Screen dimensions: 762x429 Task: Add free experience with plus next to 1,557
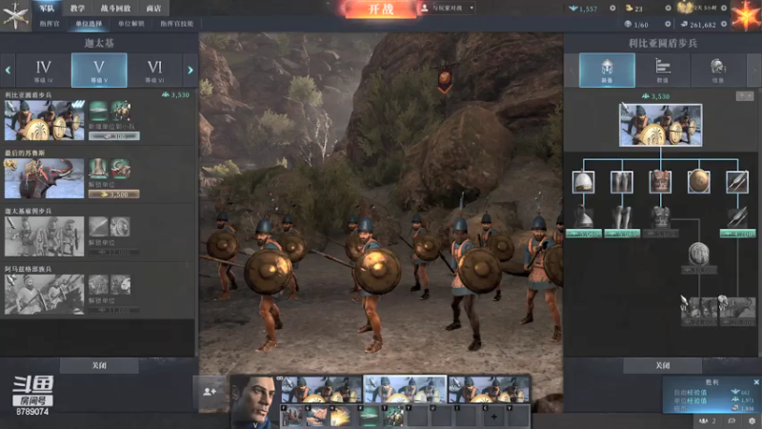point(612,9)
